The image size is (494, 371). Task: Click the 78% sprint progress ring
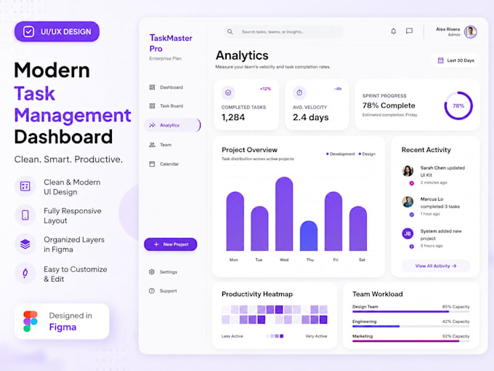point(458,105)
